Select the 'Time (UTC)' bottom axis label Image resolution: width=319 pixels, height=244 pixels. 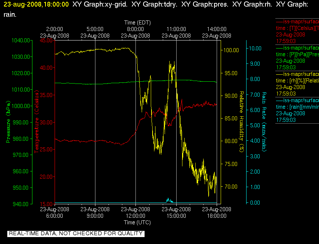(x=137, y=222)
